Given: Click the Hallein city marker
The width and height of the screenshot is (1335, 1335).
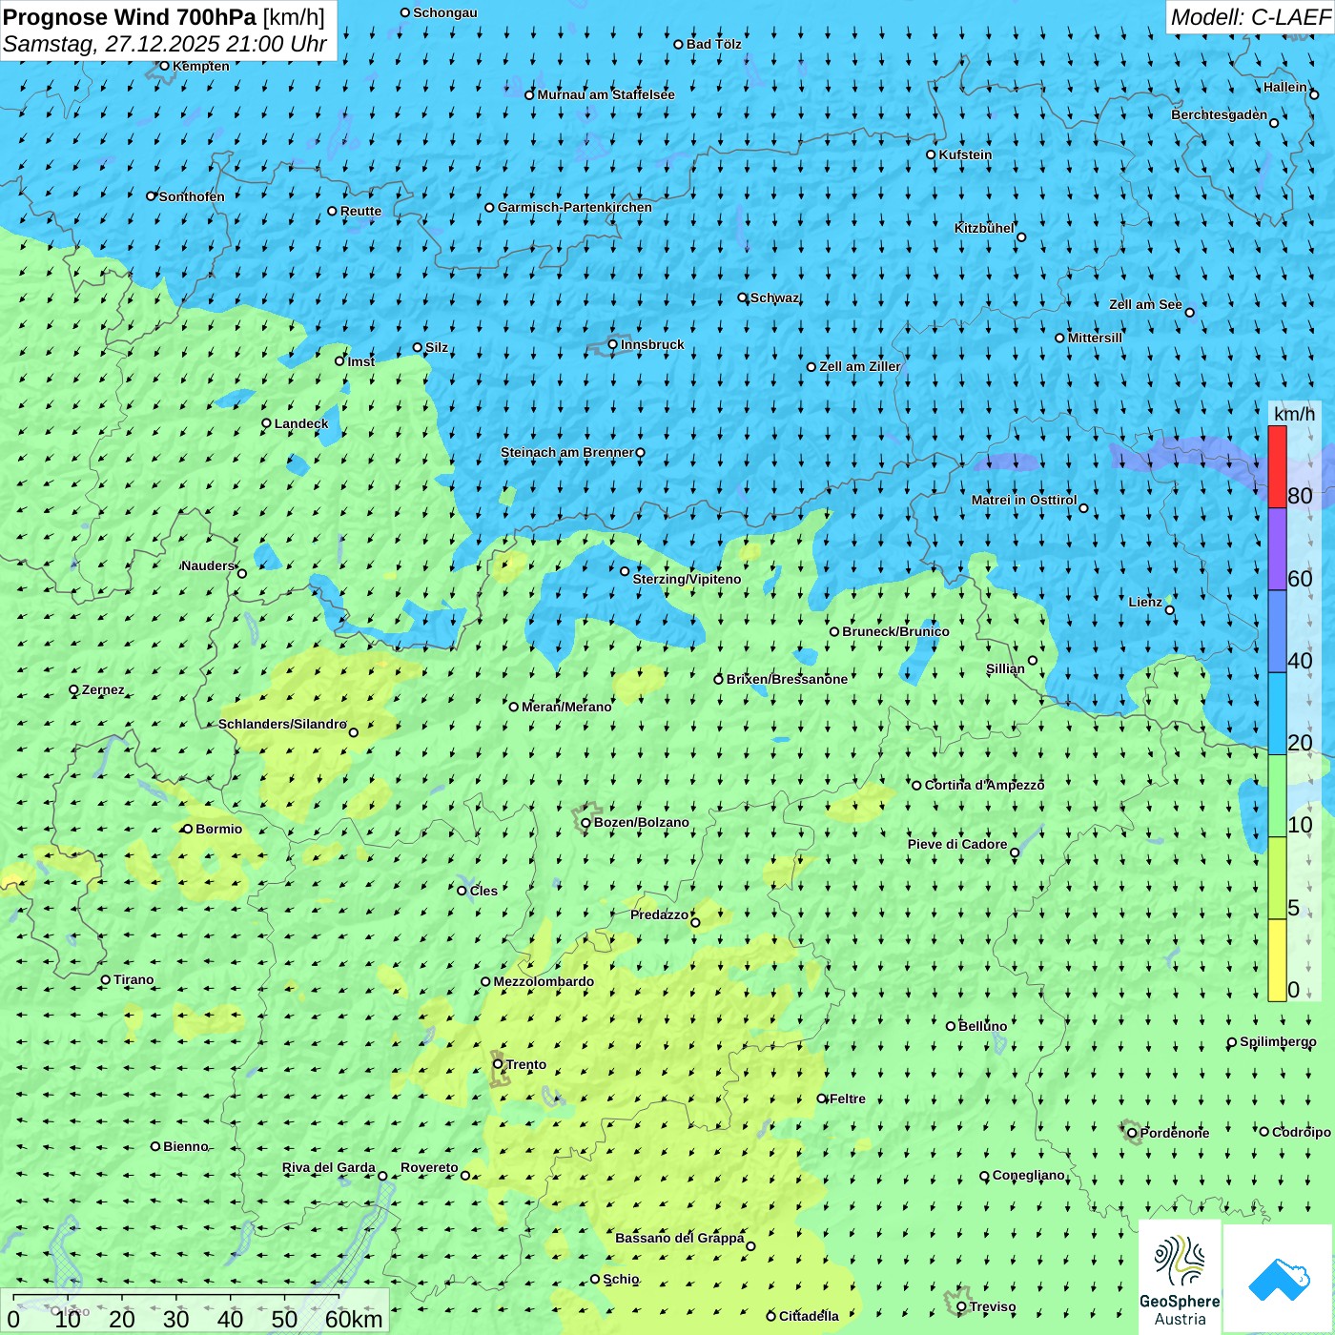Looking at the screenshot, I should point(1314,94).
